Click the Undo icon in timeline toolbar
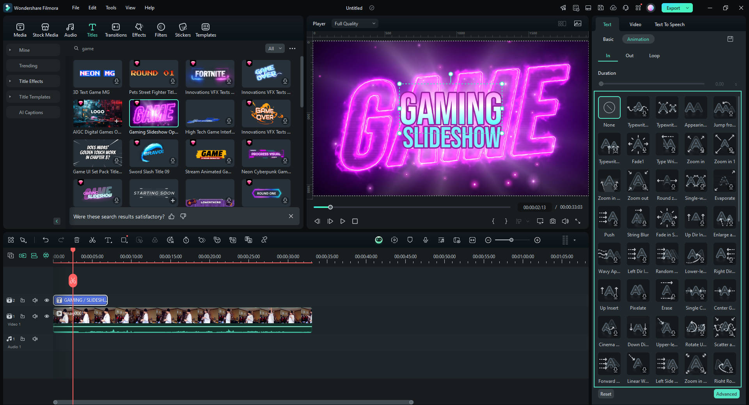Viewport: 749px width, 405px height. (x=46, y=240)
